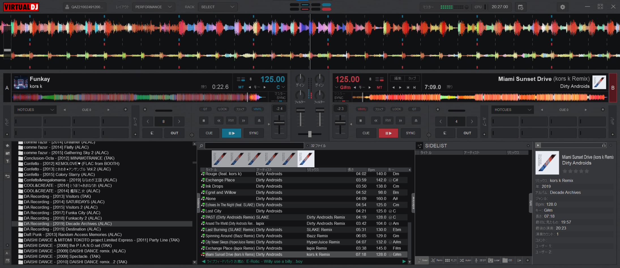Open deck B HOTCUES pad mode dropdown
This screenshot has width=620, height=268.
(513, 110)
